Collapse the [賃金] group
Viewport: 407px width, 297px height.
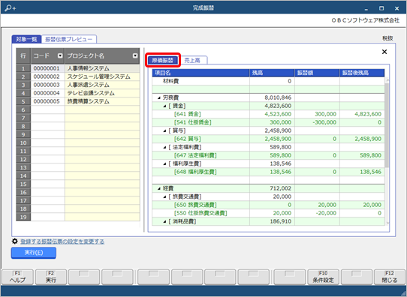[x=164, y=106]
